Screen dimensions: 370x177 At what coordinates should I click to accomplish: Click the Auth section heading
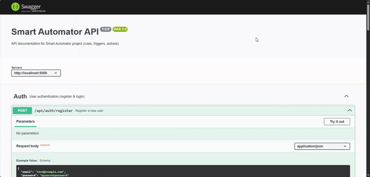(20, 97)
